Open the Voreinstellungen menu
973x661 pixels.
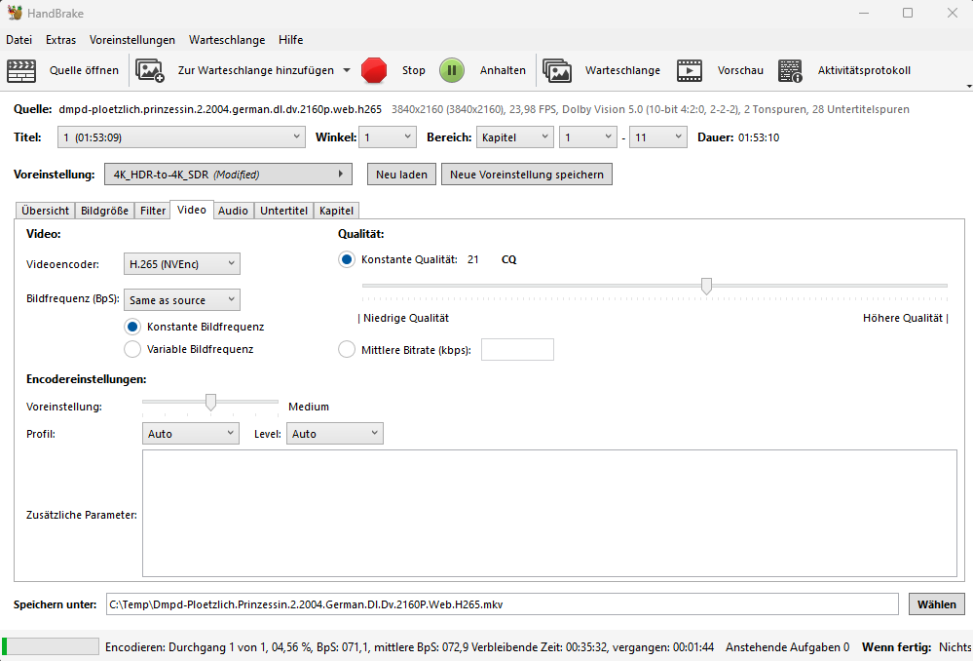pyautogui.click(x=132, y=40)
